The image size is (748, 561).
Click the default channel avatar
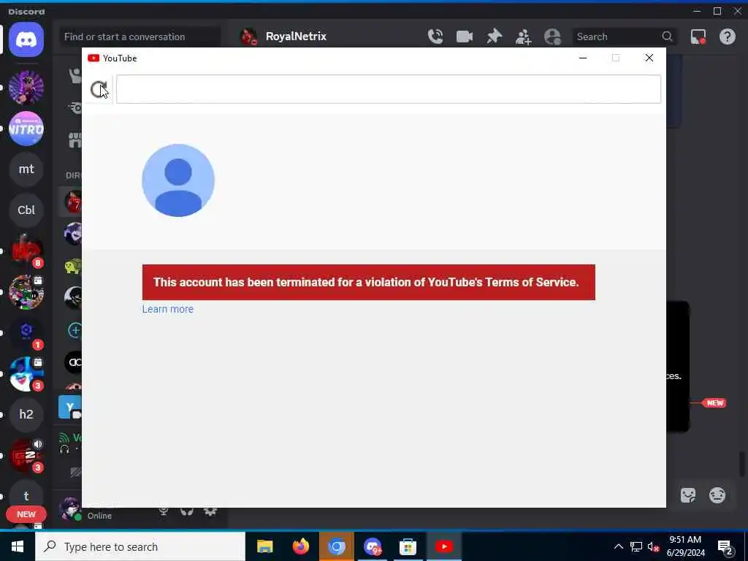178,180
